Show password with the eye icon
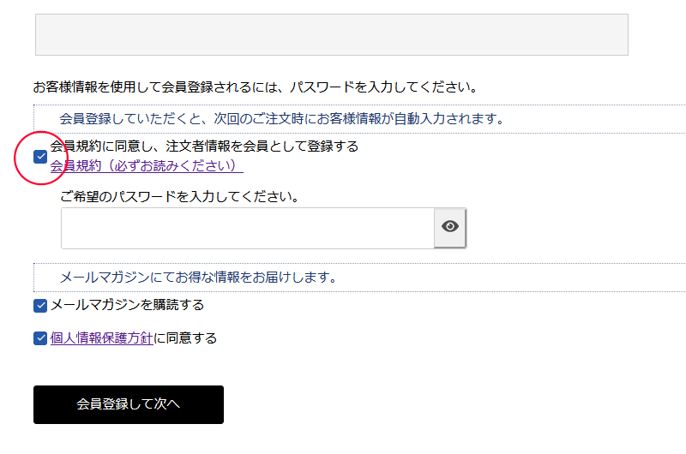The width and height of the screenshot is (686, 454). (450, 227)
